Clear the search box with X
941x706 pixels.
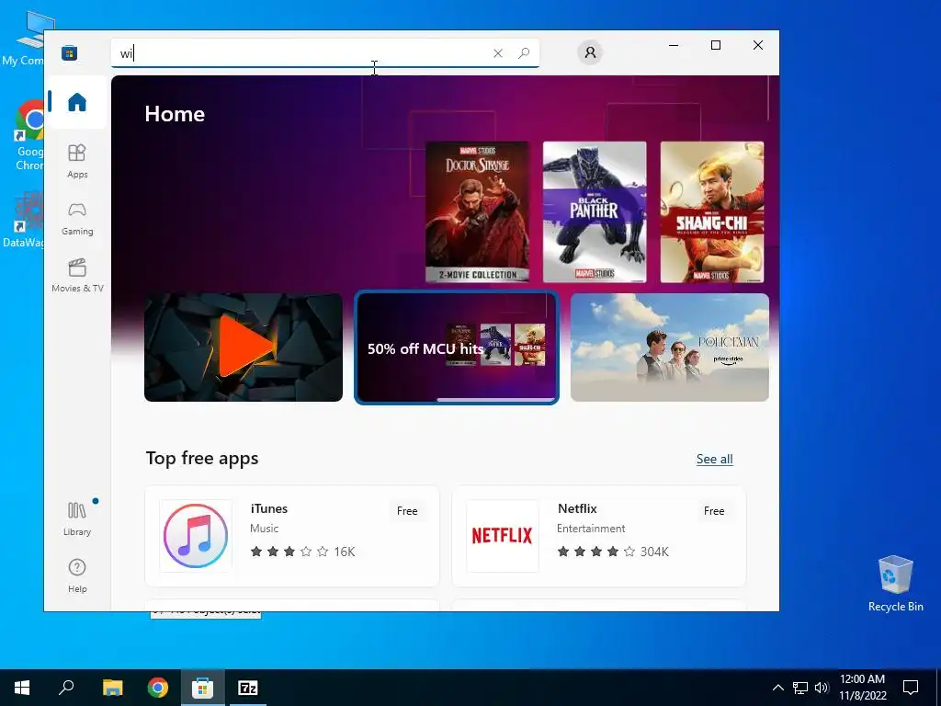pyautogui.click(x=497, y=53)
